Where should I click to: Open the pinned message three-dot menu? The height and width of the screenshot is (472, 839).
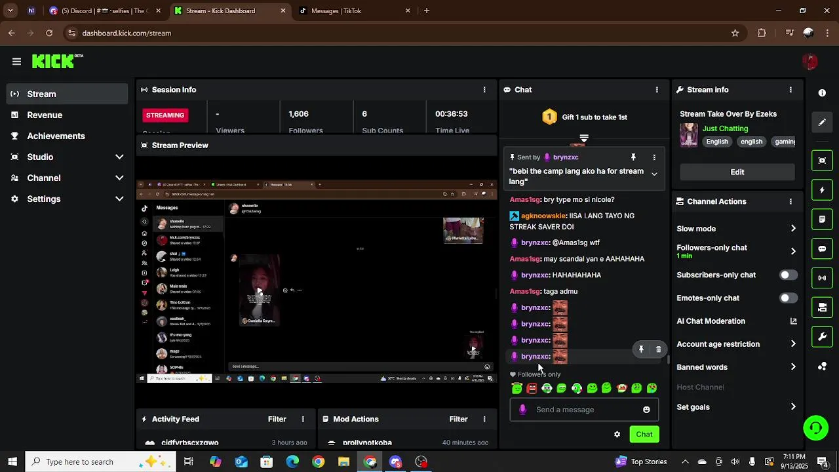pyautogui.click(x=654, y=157)
